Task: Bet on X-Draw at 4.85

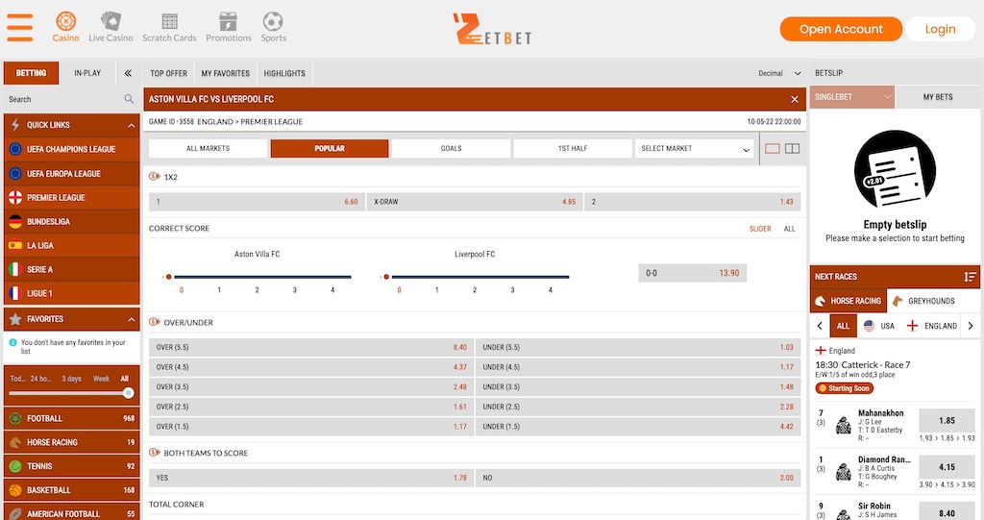Action: coord(475,202)
